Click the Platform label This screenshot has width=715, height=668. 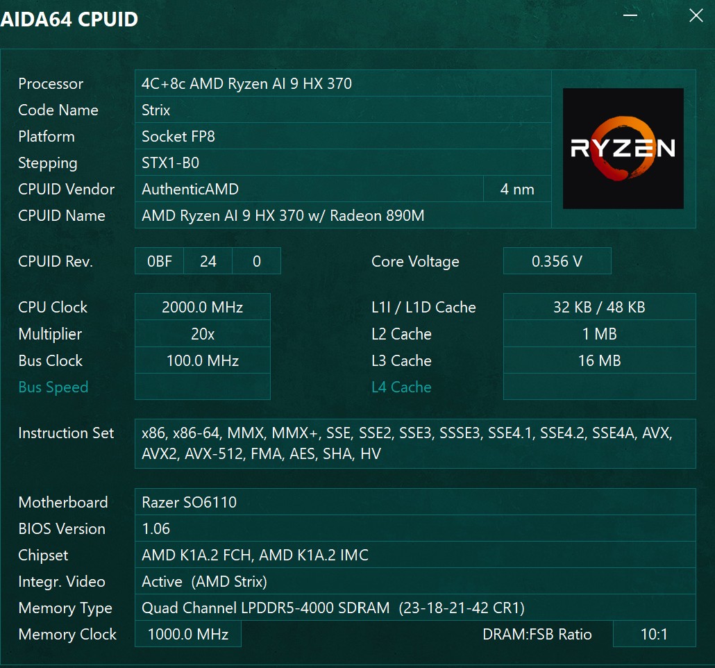pos(46,136)
